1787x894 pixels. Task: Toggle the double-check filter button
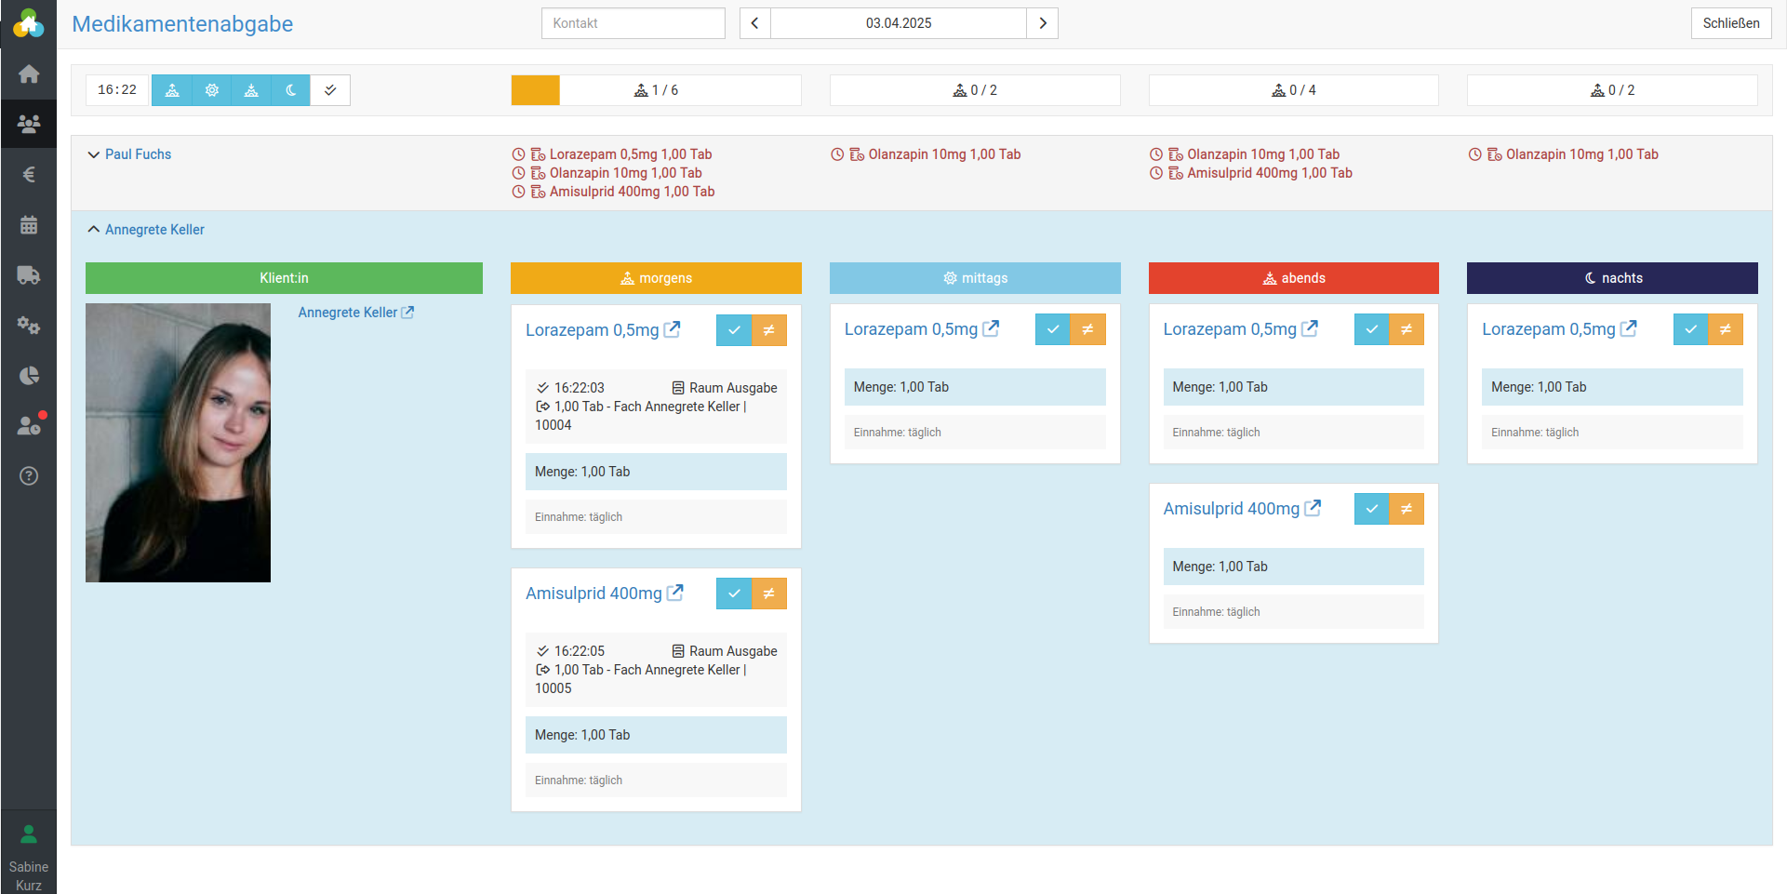tap(330, 90)
